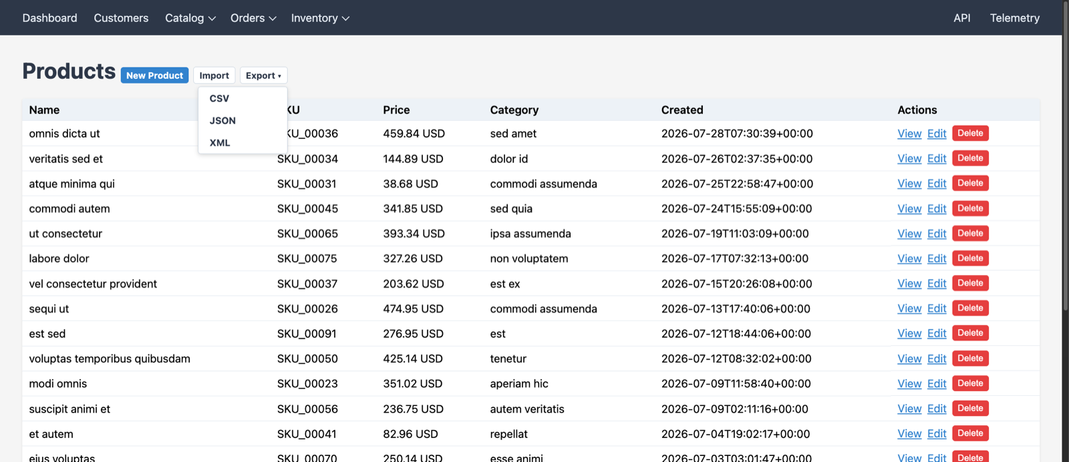
Task: View the commodi autem product
Action: 909,208
